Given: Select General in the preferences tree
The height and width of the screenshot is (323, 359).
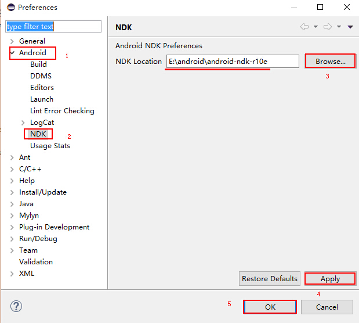Looking at the screenshot, I should point(32,41).
